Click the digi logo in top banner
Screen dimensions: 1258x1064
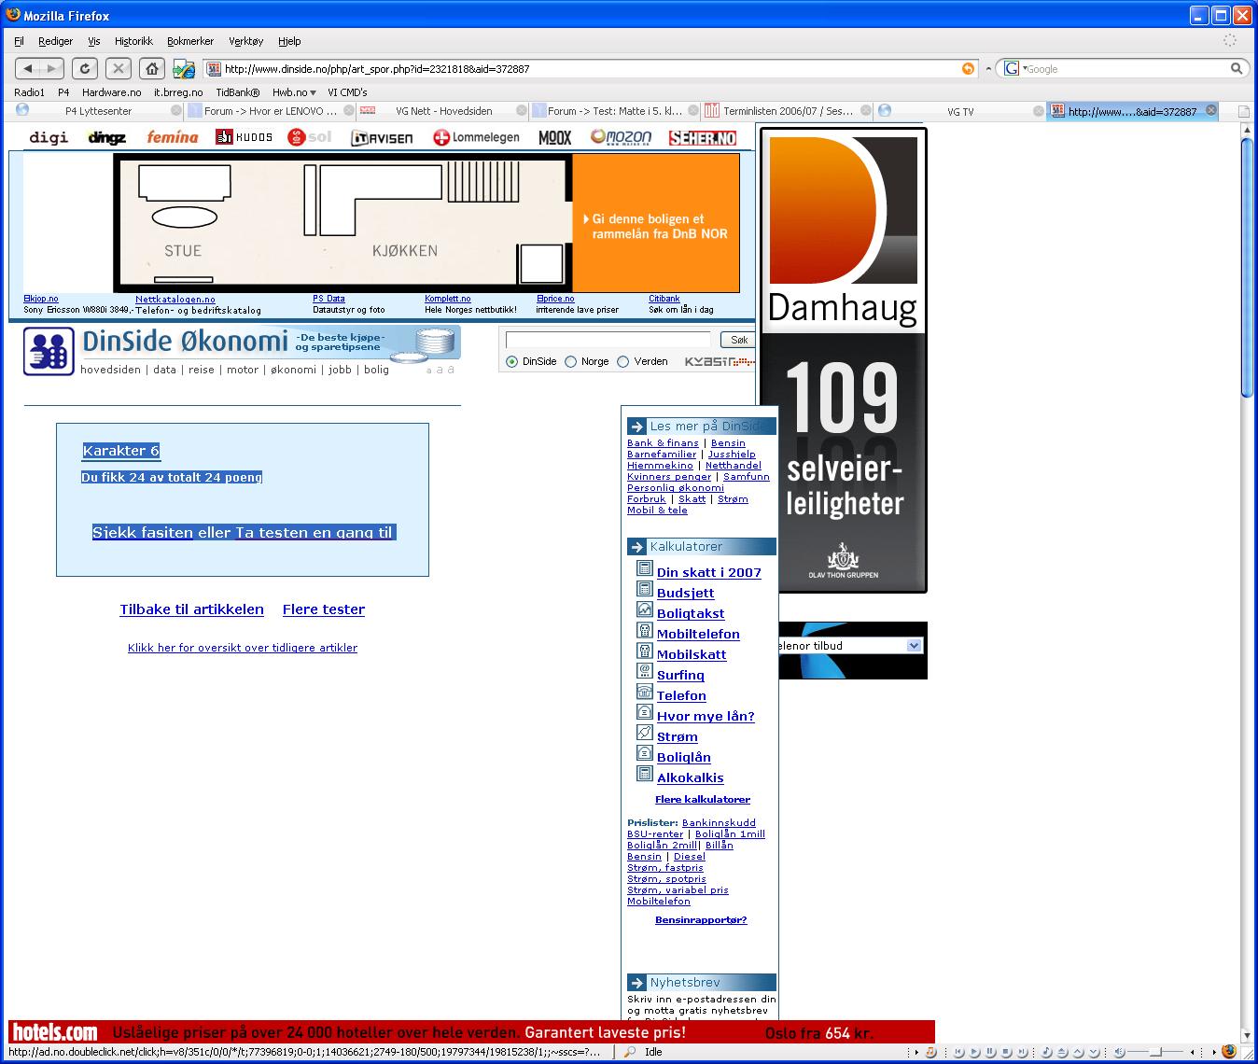pyautogui.click(x=49, y=137)
